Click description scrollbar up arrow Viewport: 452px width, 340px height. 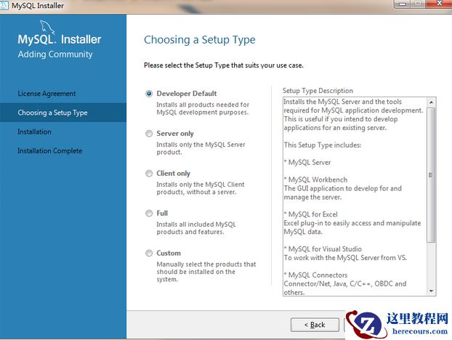tap(431, 102)
